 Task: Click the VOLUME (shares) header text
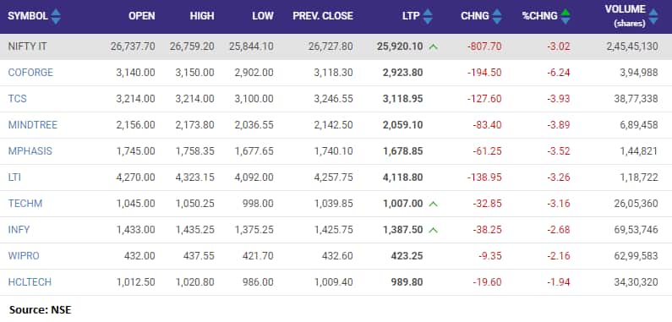pyautogui.click(x=625, y=16)
